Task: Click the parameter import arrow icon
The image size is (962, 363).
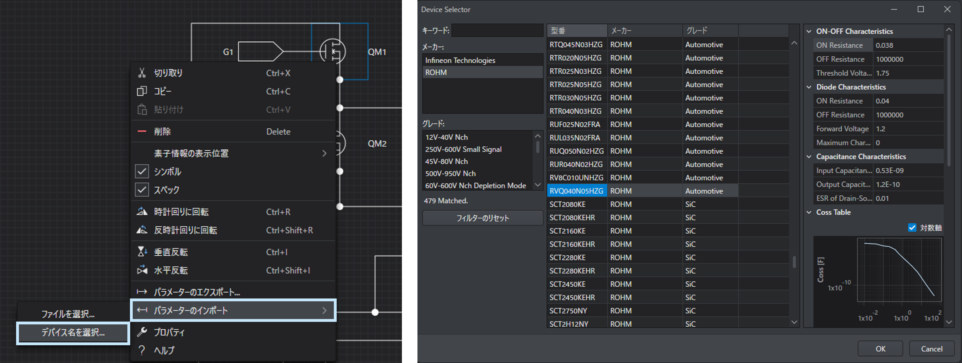Action: click(142, 310)
